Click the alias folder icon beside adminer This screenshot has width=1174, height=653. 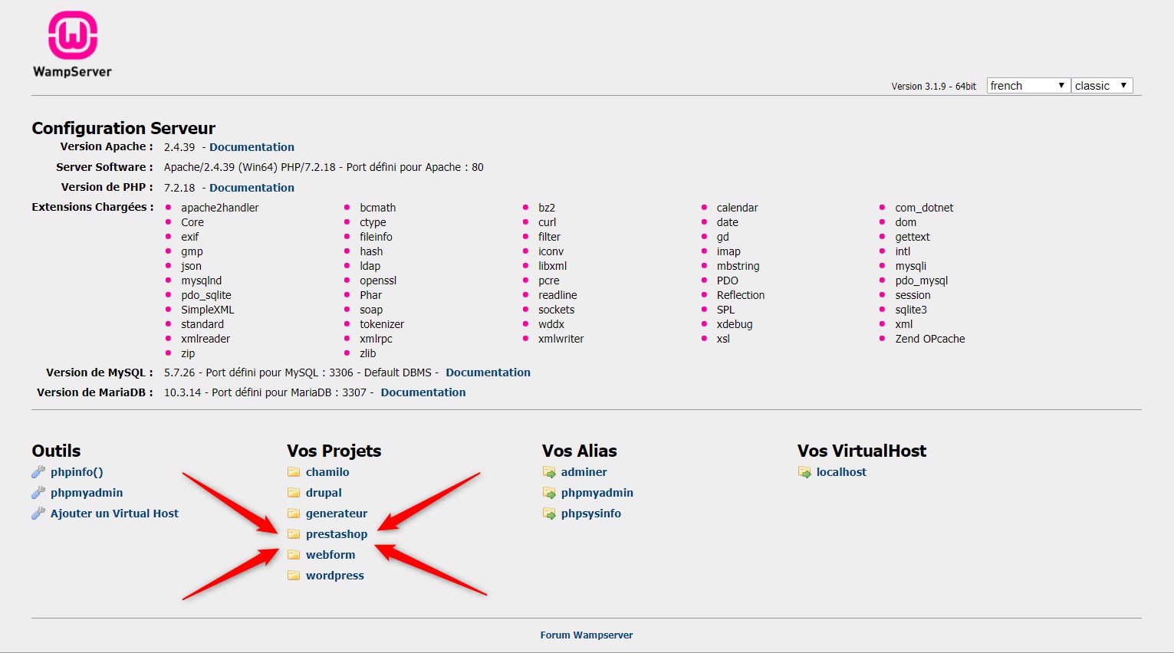click(x=549, y=472)
